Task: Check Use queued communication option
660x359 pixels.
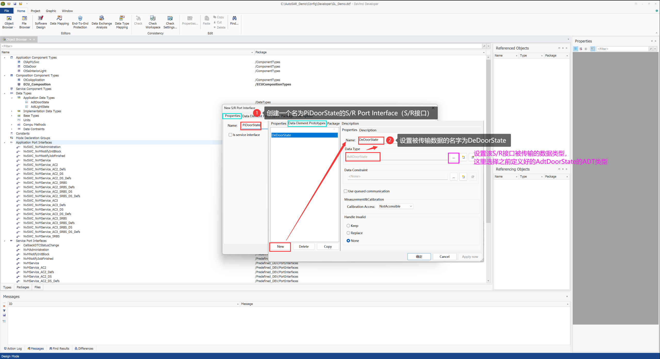Action: (346, 191)
